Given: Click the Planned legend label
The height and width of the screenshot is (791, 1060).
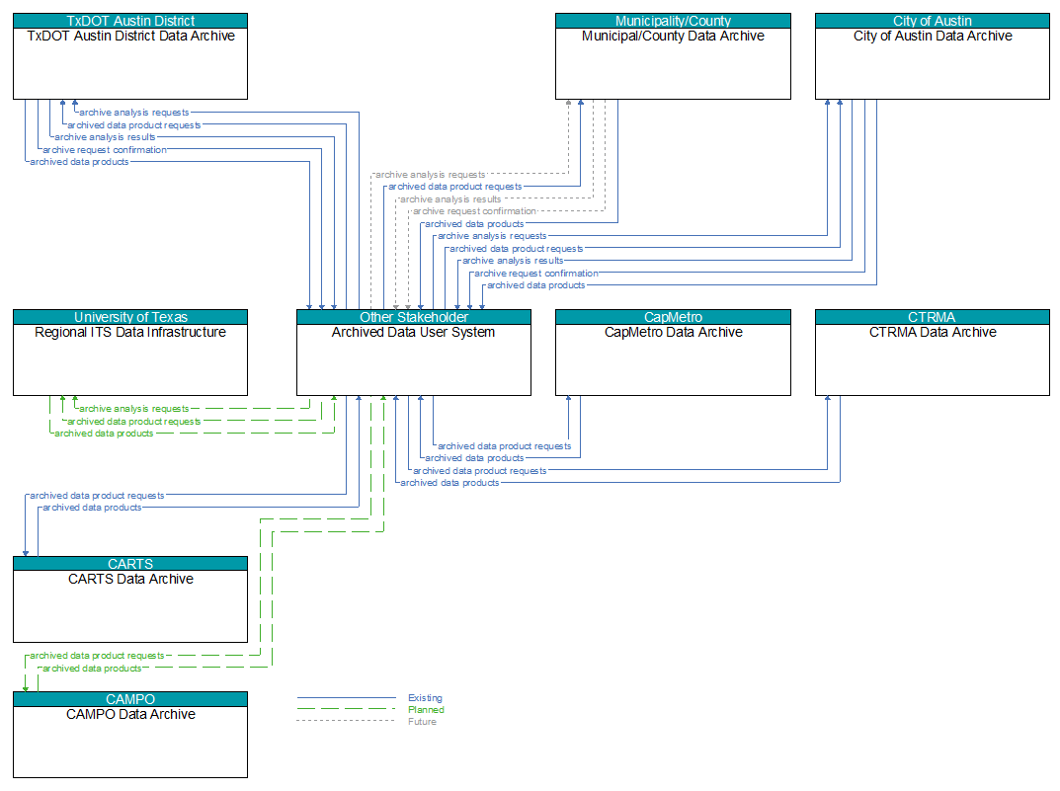Looking at the screenshot, I should (426, 710).
